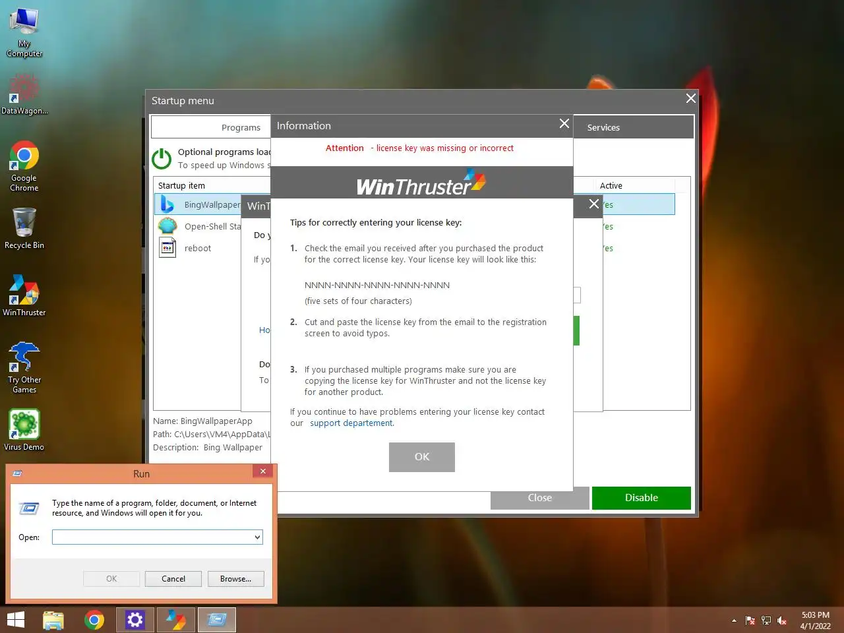Viewport: 844px width, 633px height.
Task: Open the support departement link
Action: tap(351, 423)
